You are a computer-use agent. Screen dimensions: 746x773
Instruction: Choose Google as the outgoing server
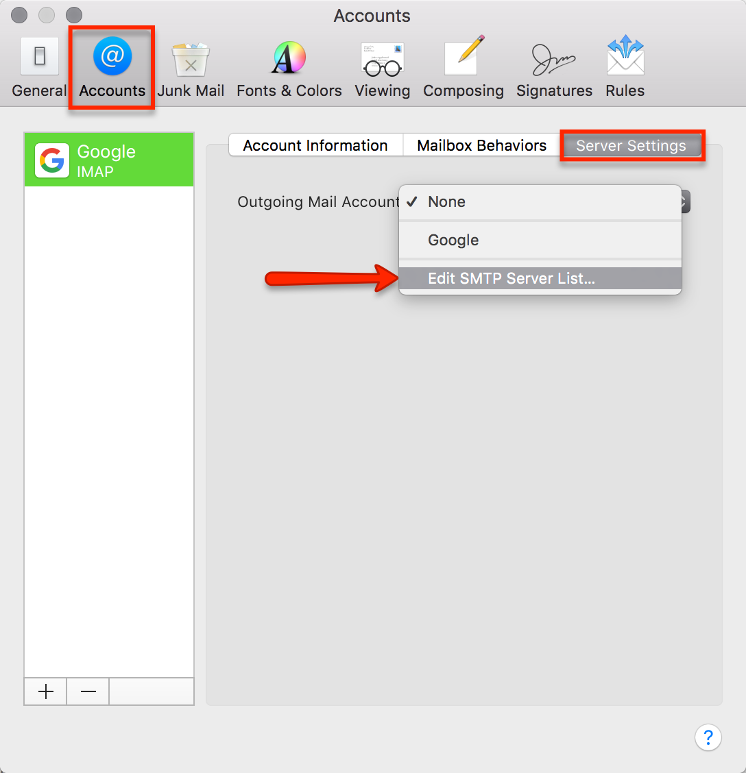(453, 240)
